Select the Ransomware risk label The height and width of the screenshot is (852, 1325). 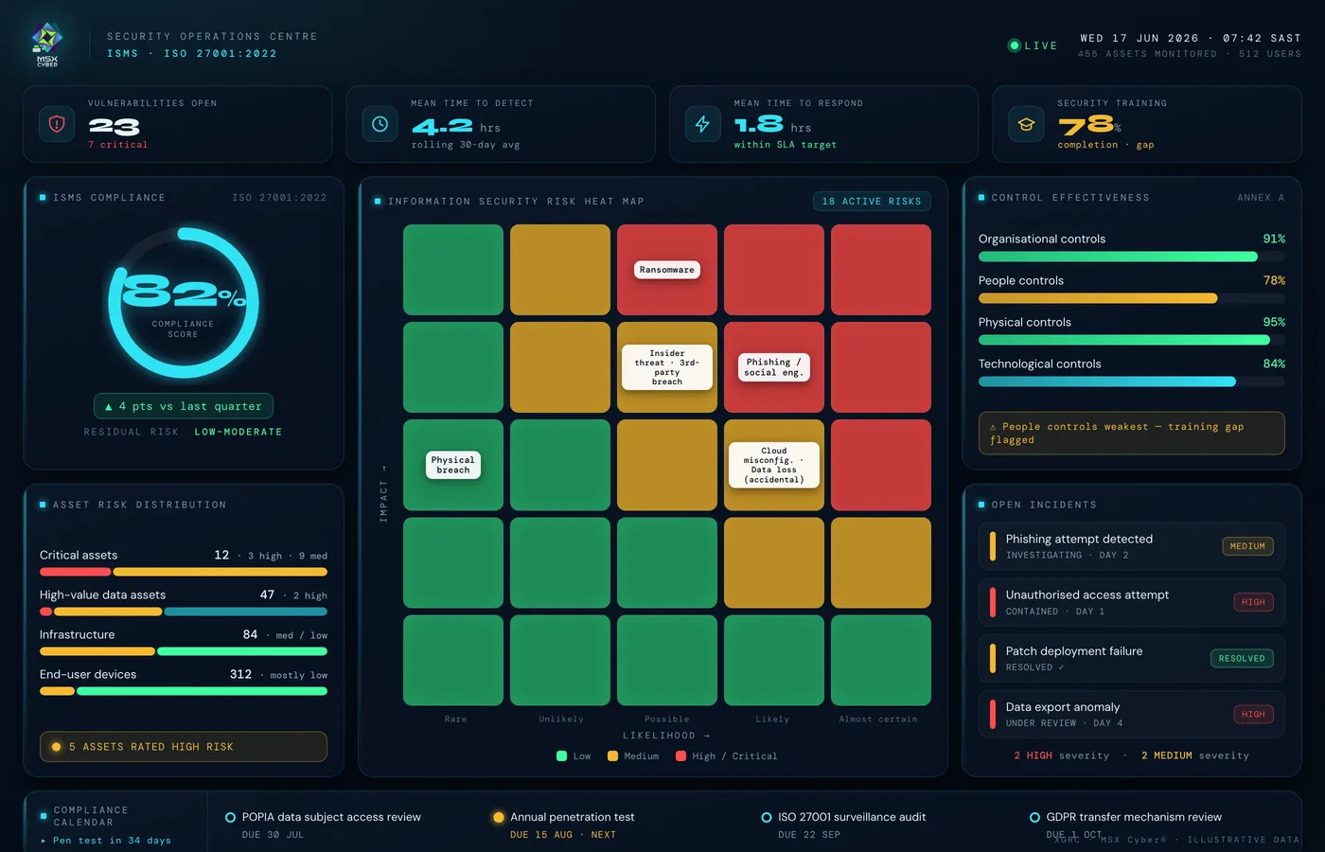pos(667,270)
